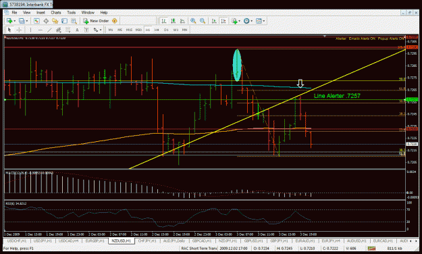Select the D1 timeframe button
The width and height of the screenshot is (422, 254).
point(166,30)
